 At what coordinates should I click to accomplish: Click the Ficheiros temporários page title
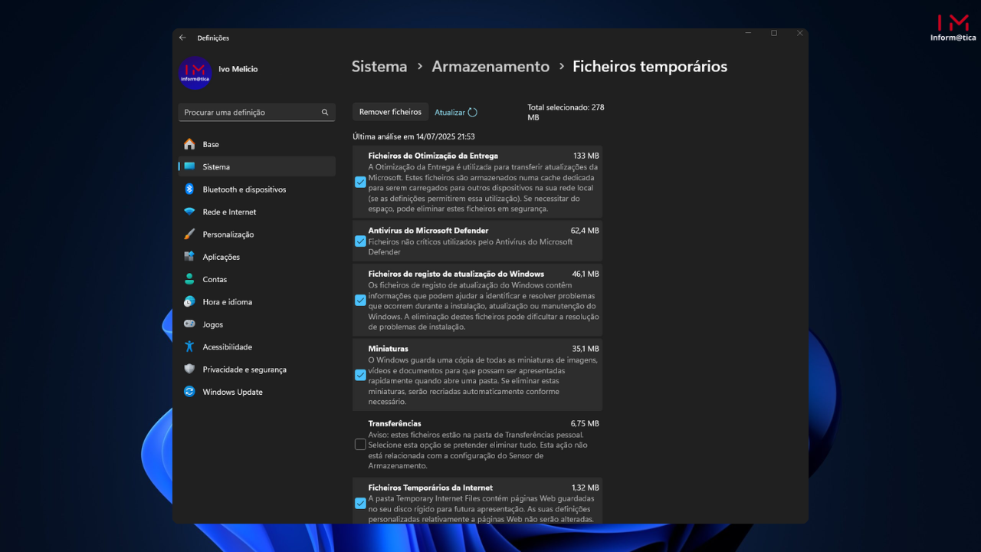click(650, 67)
